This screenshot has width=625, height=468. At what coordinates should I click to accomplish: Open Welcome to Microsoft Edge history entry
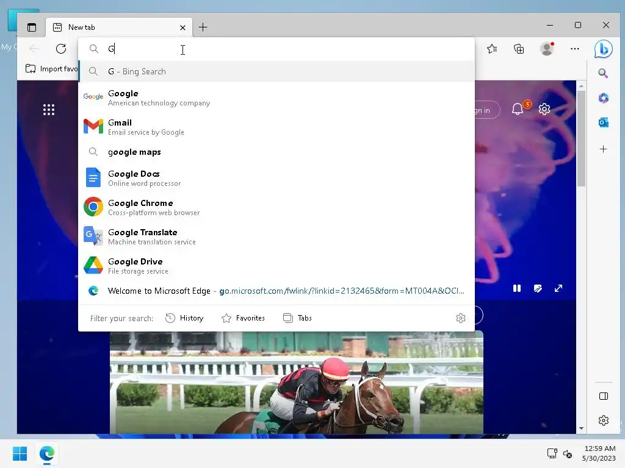click(x=276, y=291)
